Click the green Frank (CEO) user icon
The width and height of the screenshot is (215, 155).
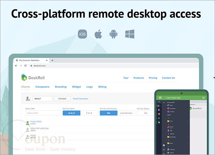pyautogui.click(x=27, y=123)
